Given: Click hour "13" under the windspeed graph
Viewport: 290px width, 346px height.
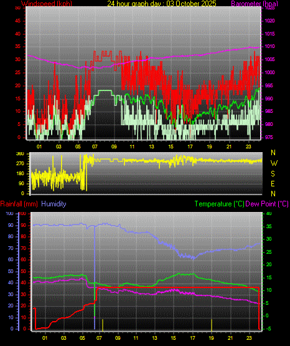Looking at the screenshot, I should (x=151, y=147).
